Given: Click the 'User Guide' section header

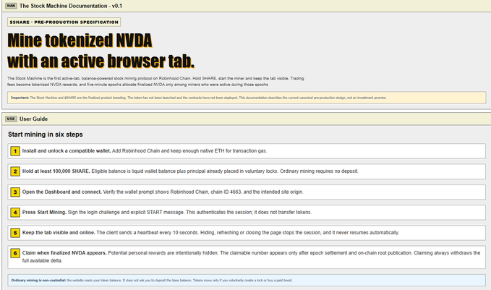Looking at the screenshot, I should (x=33, y=119).
